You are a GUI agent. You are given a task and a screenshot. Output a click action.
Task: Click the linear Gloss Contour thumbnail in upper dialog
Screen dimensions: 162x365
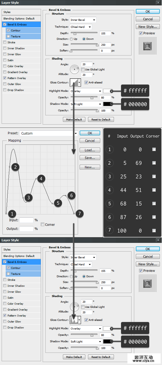pyautogui.click(x=74, y=82)
